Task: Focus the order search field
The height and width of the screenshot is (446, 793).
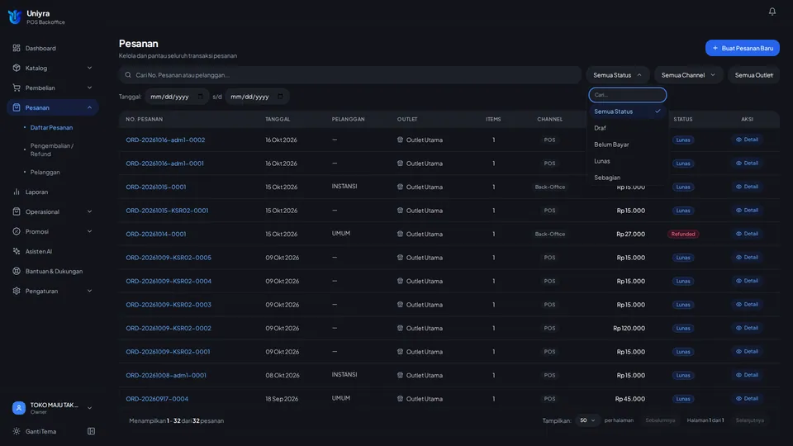Action: 350,75
